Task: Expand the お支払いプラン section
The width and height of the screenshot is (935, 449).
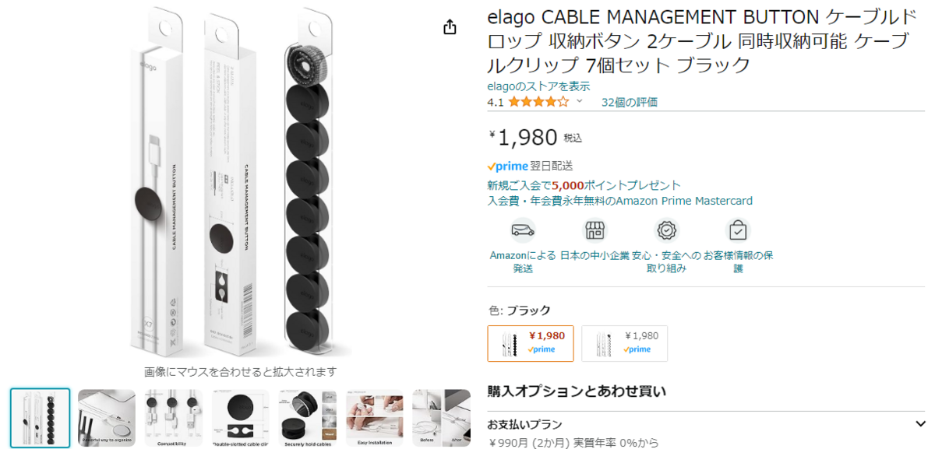Action: pyautogui.click(x=920, y=424)
